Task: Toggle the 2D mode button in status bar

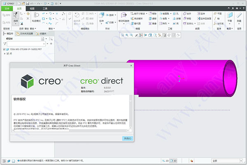Action: click(x=165, y=161)
